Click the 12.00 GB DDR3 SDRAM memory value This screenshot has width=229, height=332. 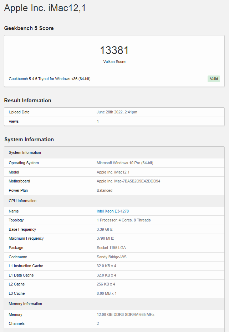coord(125,314)
